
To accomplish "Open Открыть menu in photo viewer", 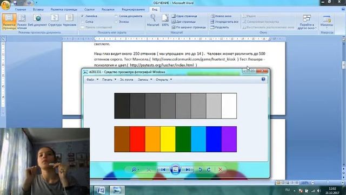I will pos(164,80).
